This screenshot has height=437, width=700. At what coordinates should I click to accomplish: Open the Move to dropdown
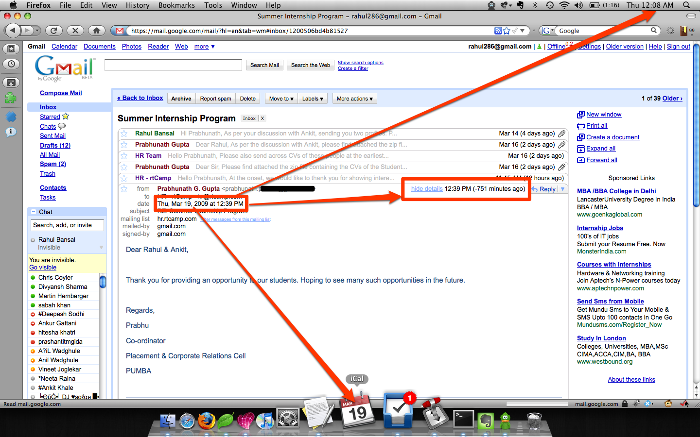pos(281,99)
